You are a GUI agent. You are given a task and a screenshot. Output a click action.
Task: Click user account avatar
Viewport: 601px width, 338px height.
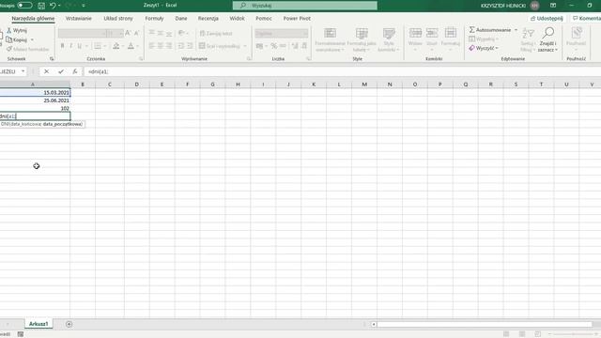(x=534, y=6)
